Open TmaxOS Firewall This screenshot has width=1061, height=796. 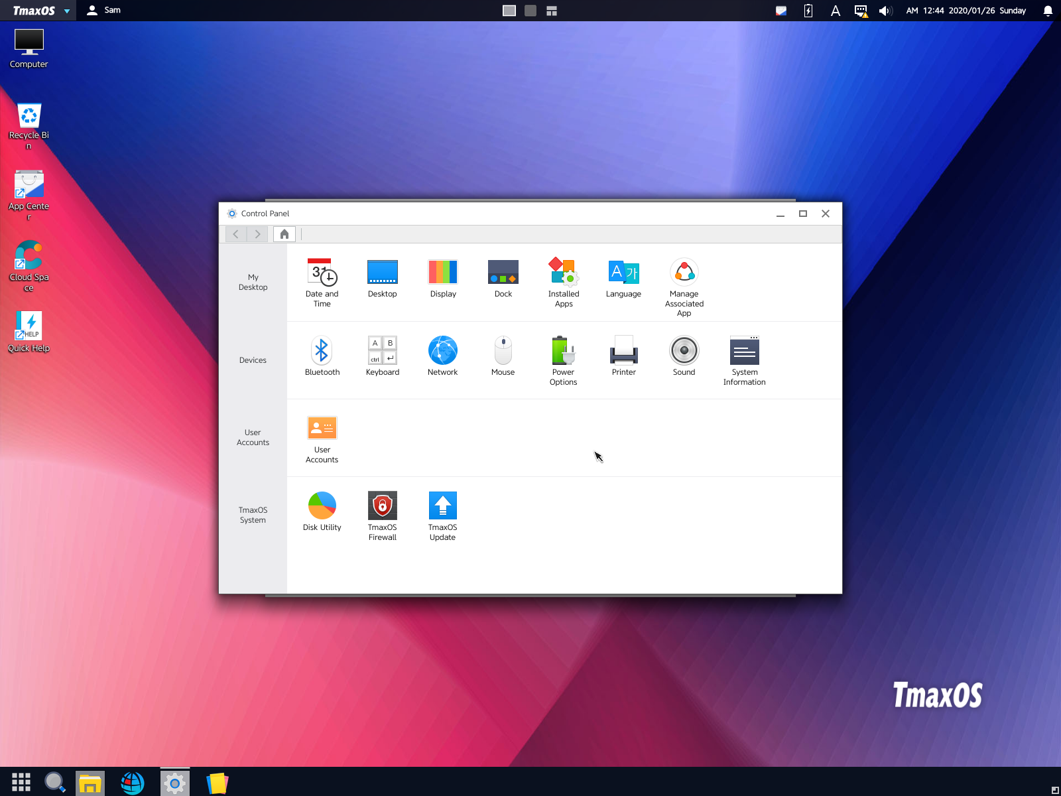point(382,515)
